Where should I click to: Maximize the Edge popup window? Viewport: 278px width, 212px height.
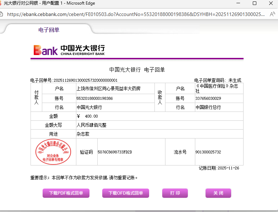tap(254, 3)
